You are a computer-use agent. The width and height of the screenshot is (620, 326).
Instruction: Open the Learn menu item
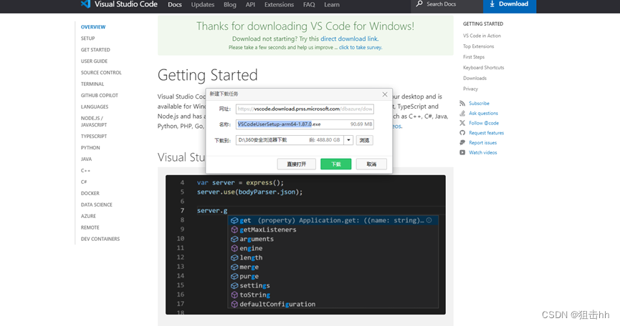click(x=332, y=5)
